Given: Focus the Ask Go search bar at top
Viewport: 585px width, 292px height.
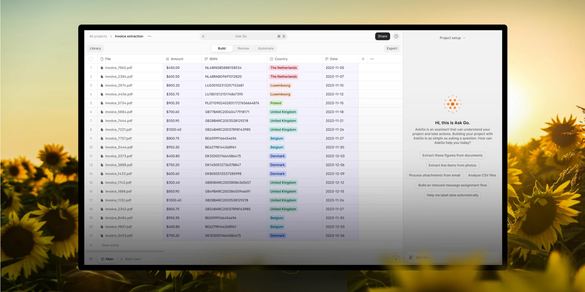Looking at the screenshot, I should click(244, 36).
